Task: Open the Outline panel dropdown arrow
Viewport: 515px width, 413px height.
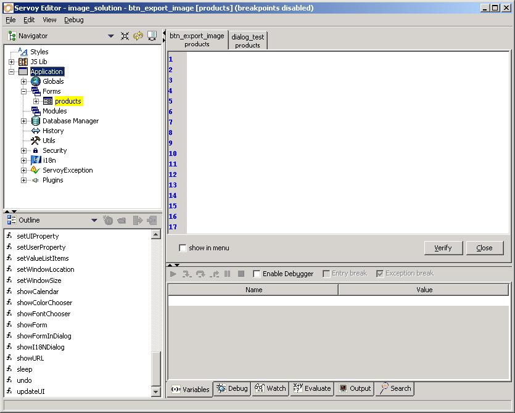Action: tap(94, 220)
